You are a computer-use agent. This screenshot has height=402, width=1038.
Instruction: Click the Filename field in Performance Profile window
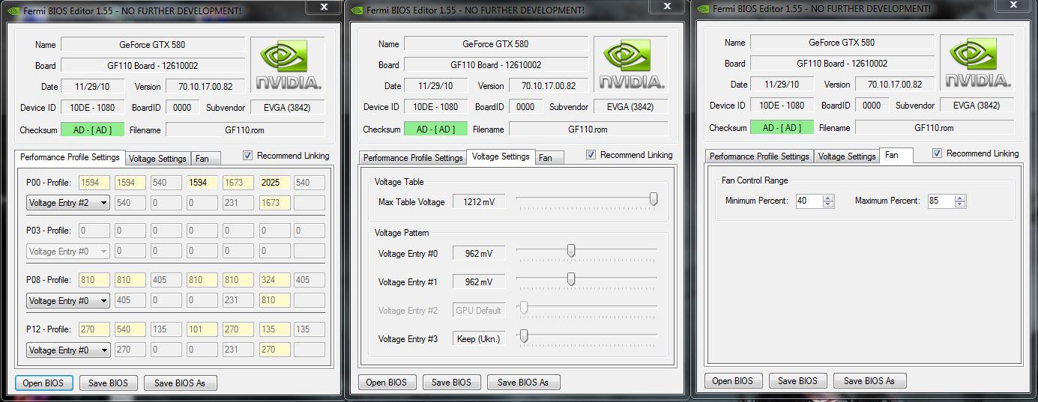coord(245,130)
